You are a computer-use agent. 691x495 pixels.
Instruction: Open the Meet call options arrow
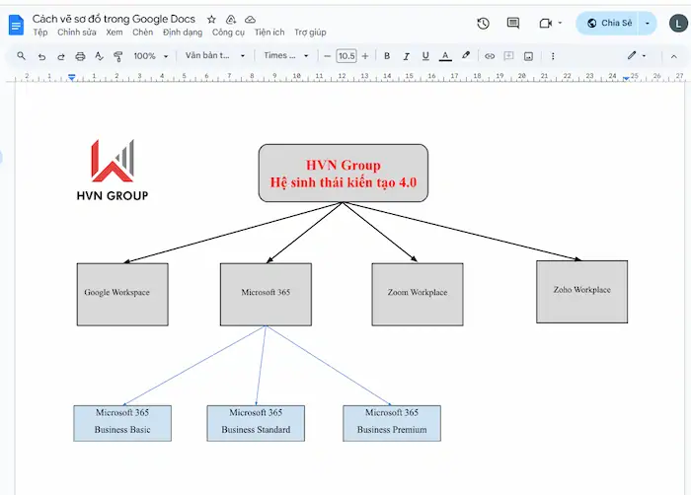pos(560,23)
